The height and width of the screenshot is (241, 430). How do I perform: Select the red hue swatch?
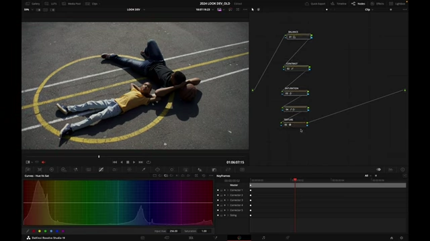(x=34, y=231)
